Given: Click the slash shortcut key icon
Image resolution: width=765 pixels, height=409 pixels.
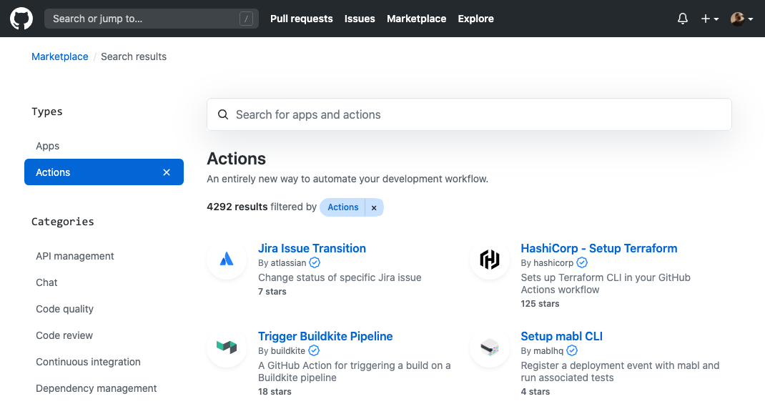Looking at the screenshot, I should pos(247,19).
